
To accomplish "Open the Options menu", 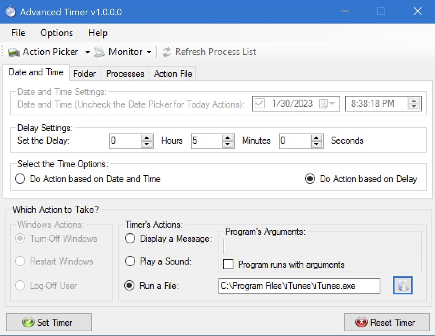I will [57, 33].
